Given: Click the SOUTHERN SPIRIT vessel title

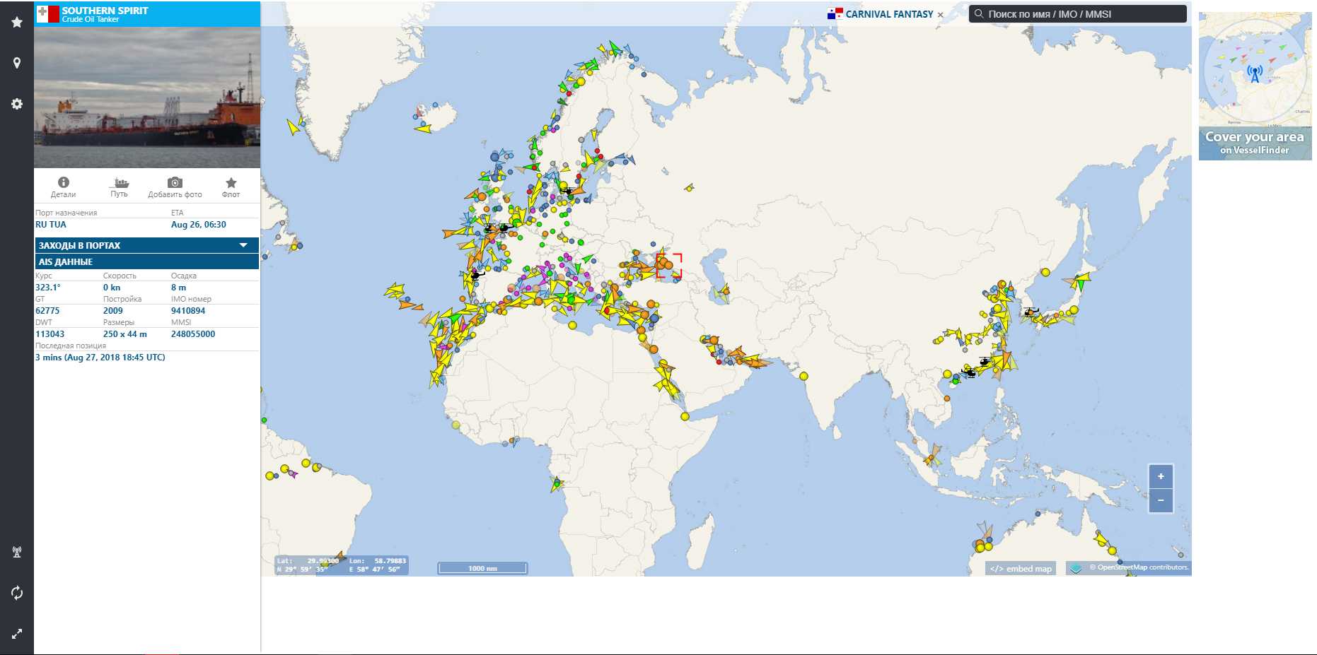Looking at the screenshot, I should click(105, 11).
